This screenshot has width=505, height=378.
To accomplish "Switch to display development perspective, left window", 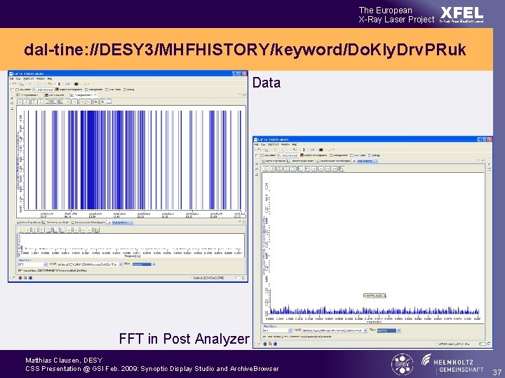I will tap(69, 90).
